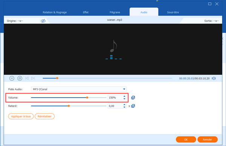Click the wanan .mp3 file name
The height and width of the screenshot is (146, 226).
tap(115, 20)
